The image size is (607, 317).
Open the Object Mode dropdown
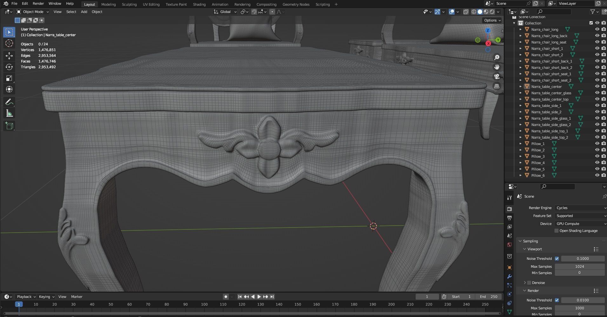[33, 12]
